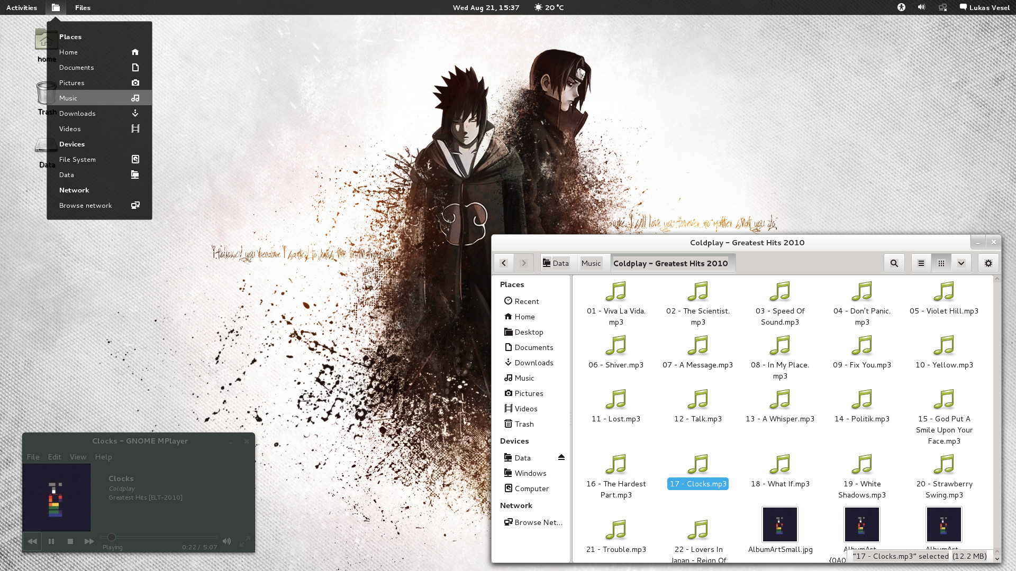Open the volume indicator in the top bar
Image resolution: width=1016 pixels, height=571 pixels.
[921, 7]
